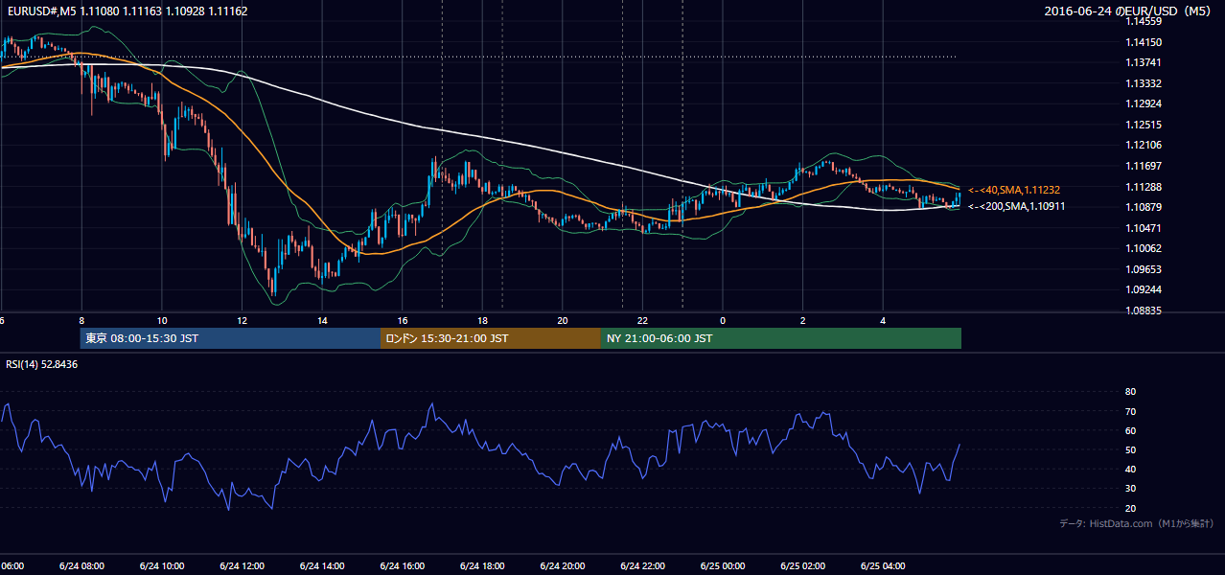Click the 6/24 08:00 time label
The width and height of the screenshot is (1225, 575).
coord(81,565)
